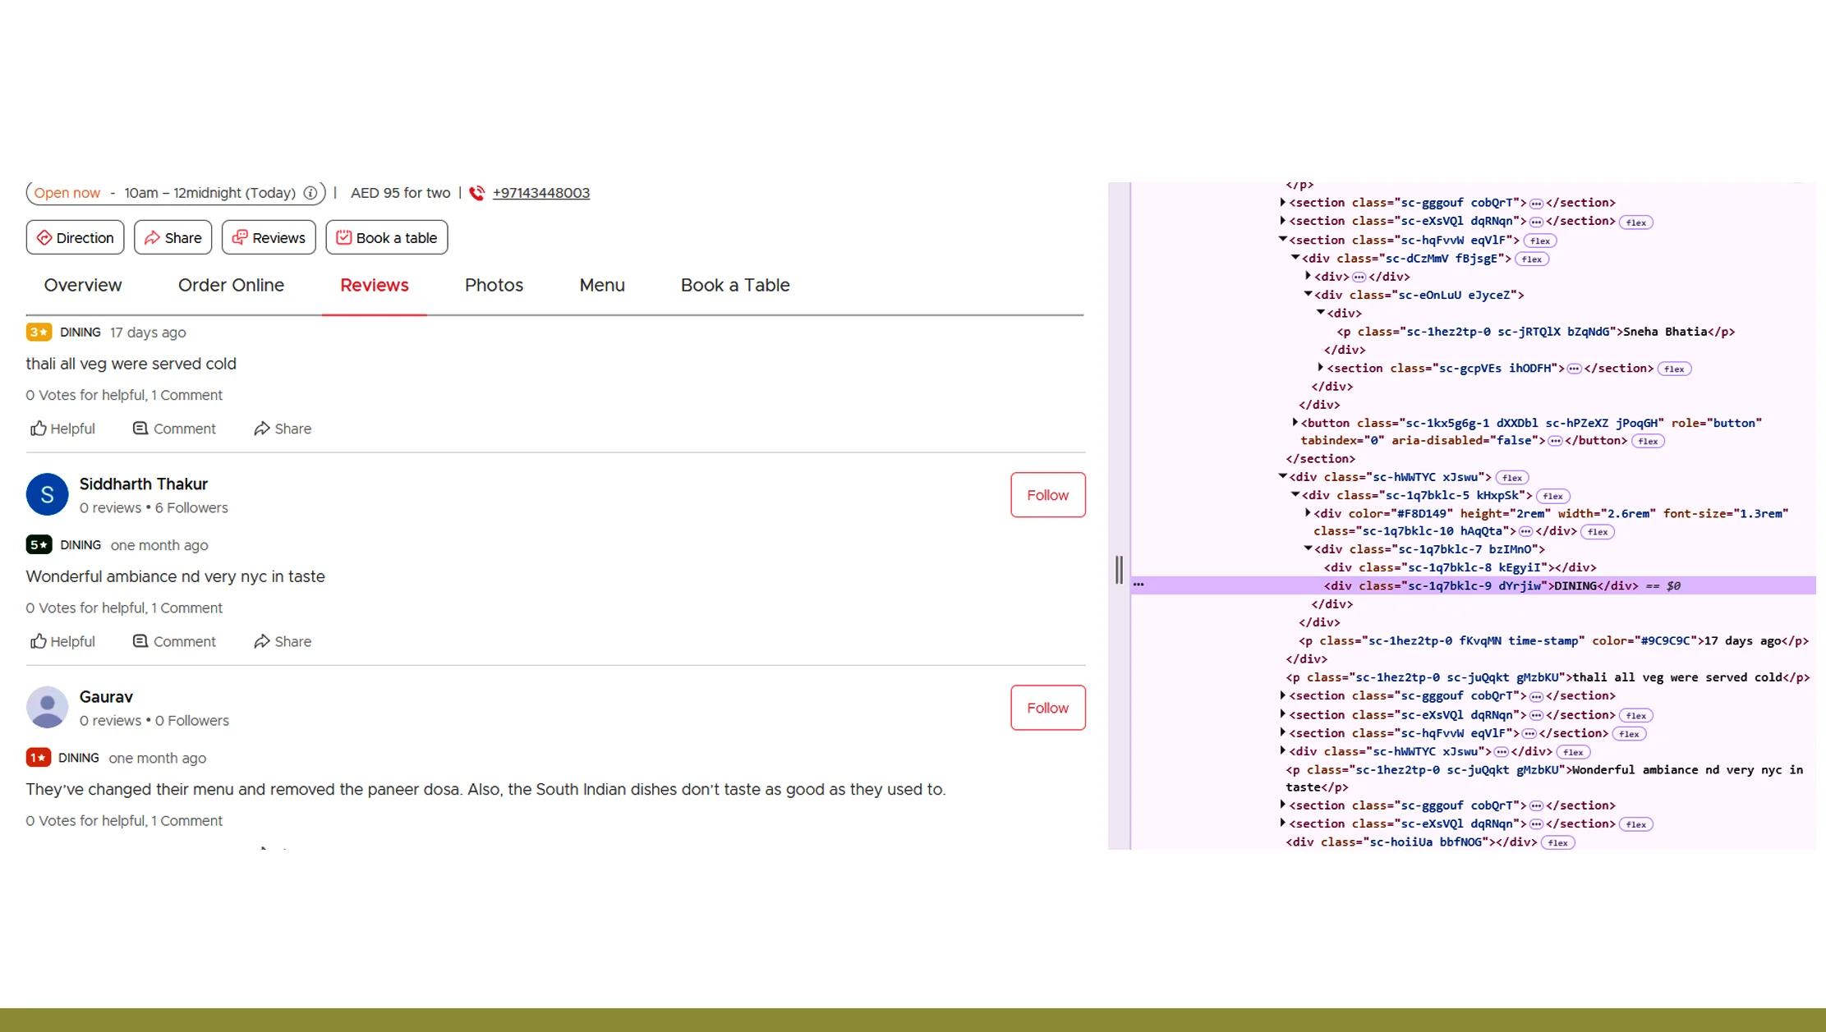The height and width of the screenshot is (1032, 1826).
Task: Toggle the flex badge on sc-hqFvvW section
Action: click(x=1540, y=240)
